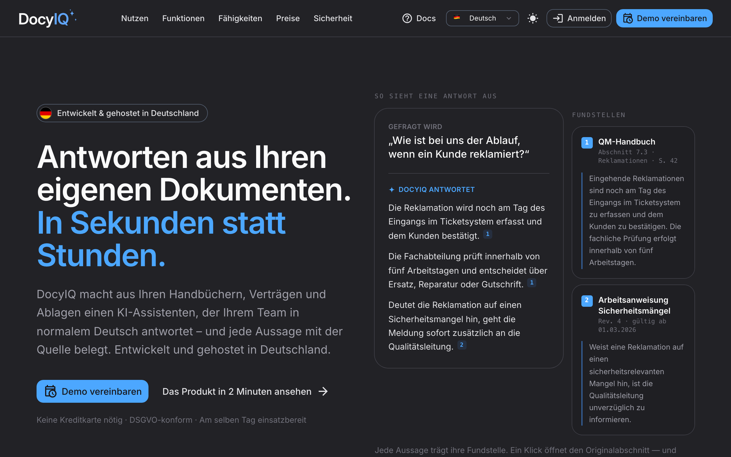This screenshot has width=731, height=457.
Task: Click the FUNDSTELLEN heading
Action: click(599, 115)
